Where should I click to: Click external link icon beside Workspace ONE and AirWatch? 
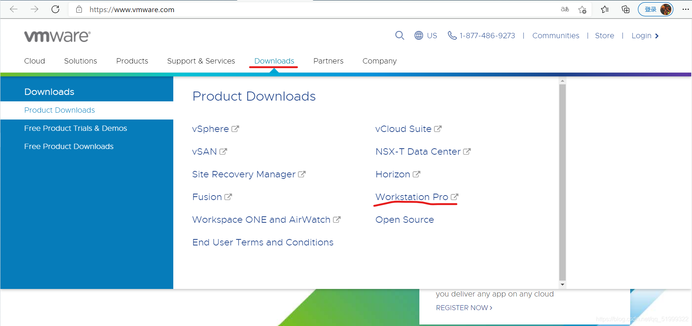337,219
